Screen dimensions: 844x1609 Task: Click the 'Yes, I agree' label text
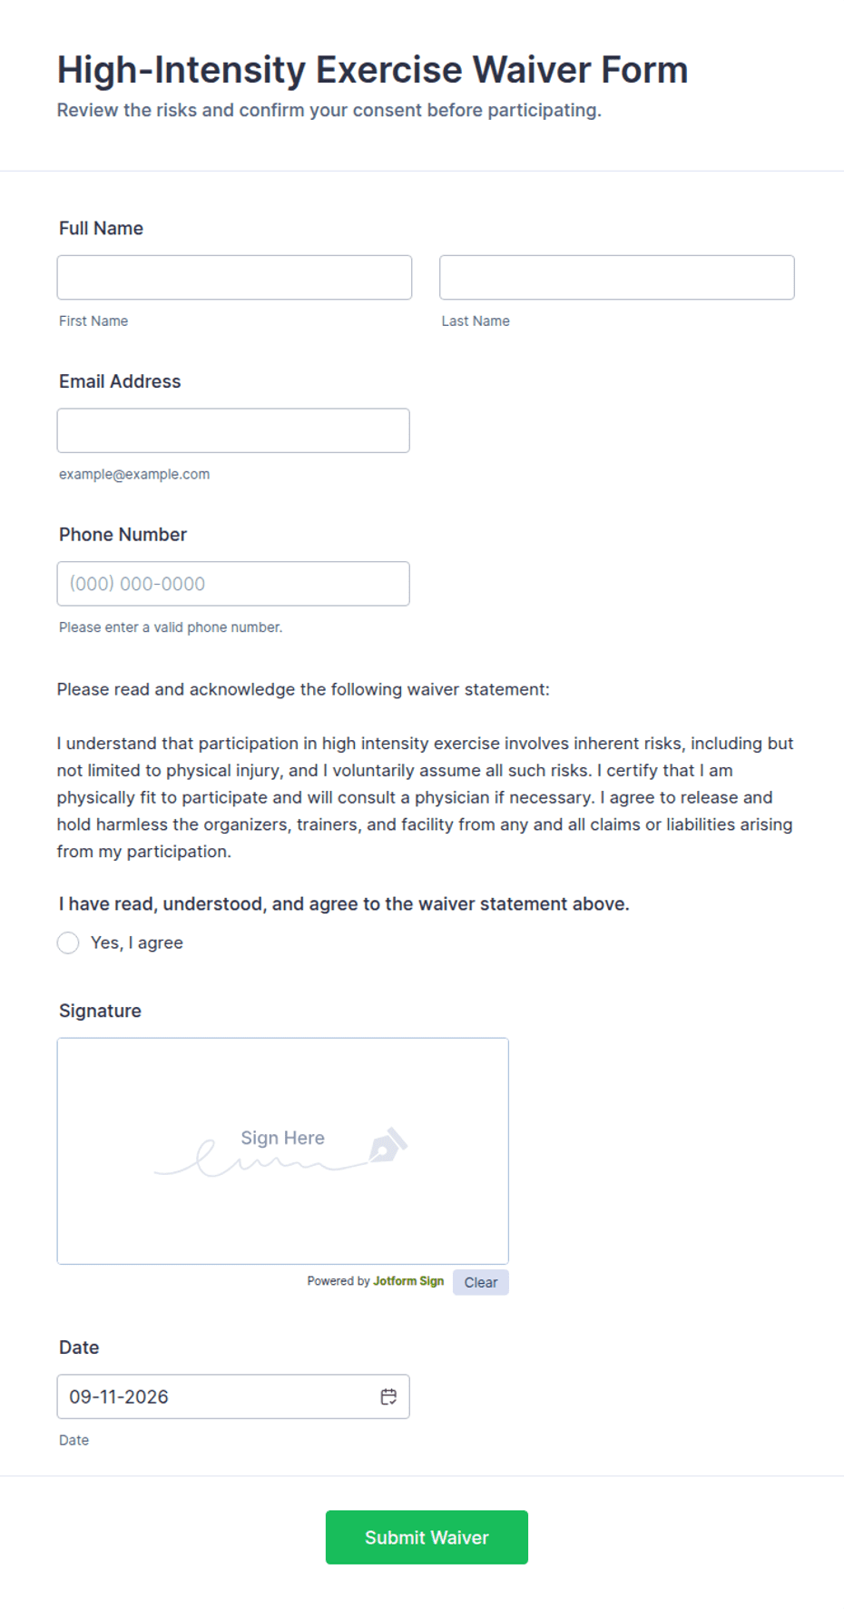[137, 943]
